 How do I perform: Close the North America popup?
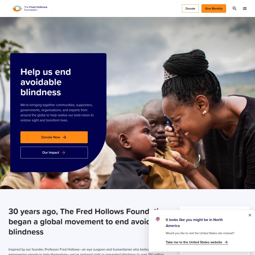click(250, 215)
